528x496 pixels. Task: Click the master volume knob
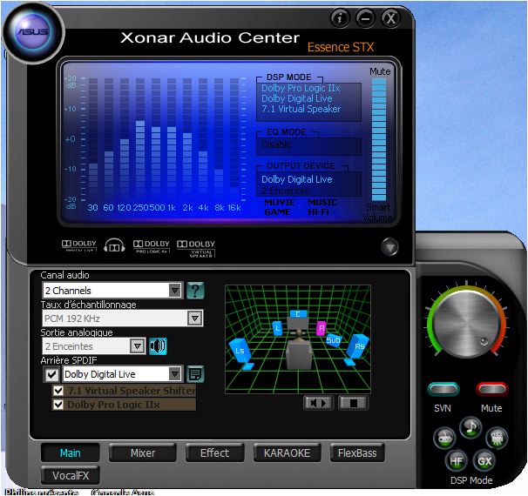point(466,324)
